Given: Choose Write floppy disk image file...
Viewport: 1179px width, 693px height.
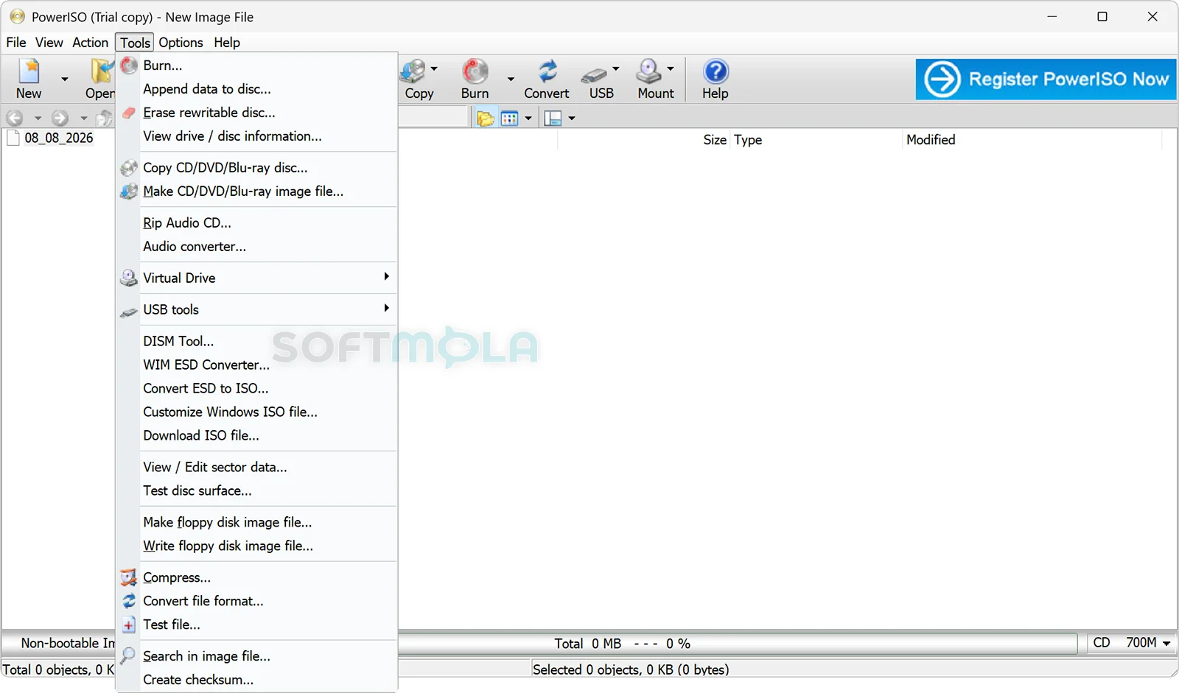Looking at the screenshot, I should (256, 546).
